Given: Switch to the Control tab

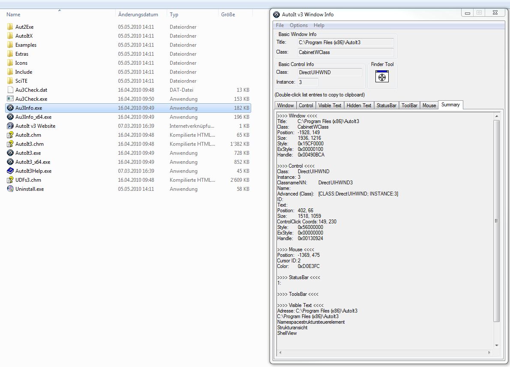Looking at the screenshot, I should click(x=306, y=105).
